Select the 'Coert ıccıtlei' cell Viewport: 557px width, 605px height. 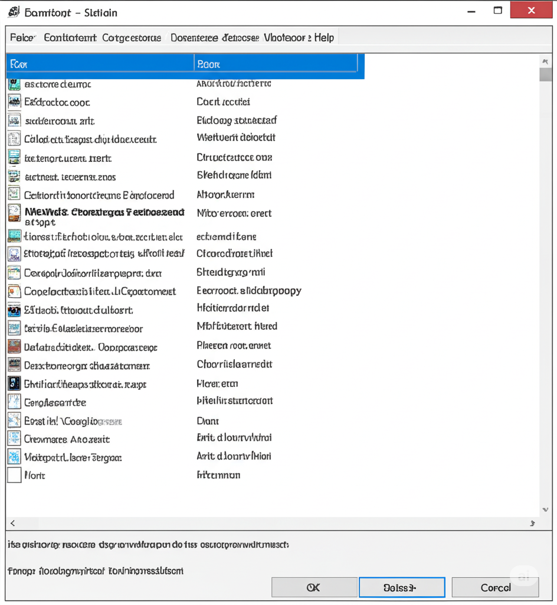[x=223, y=102]
